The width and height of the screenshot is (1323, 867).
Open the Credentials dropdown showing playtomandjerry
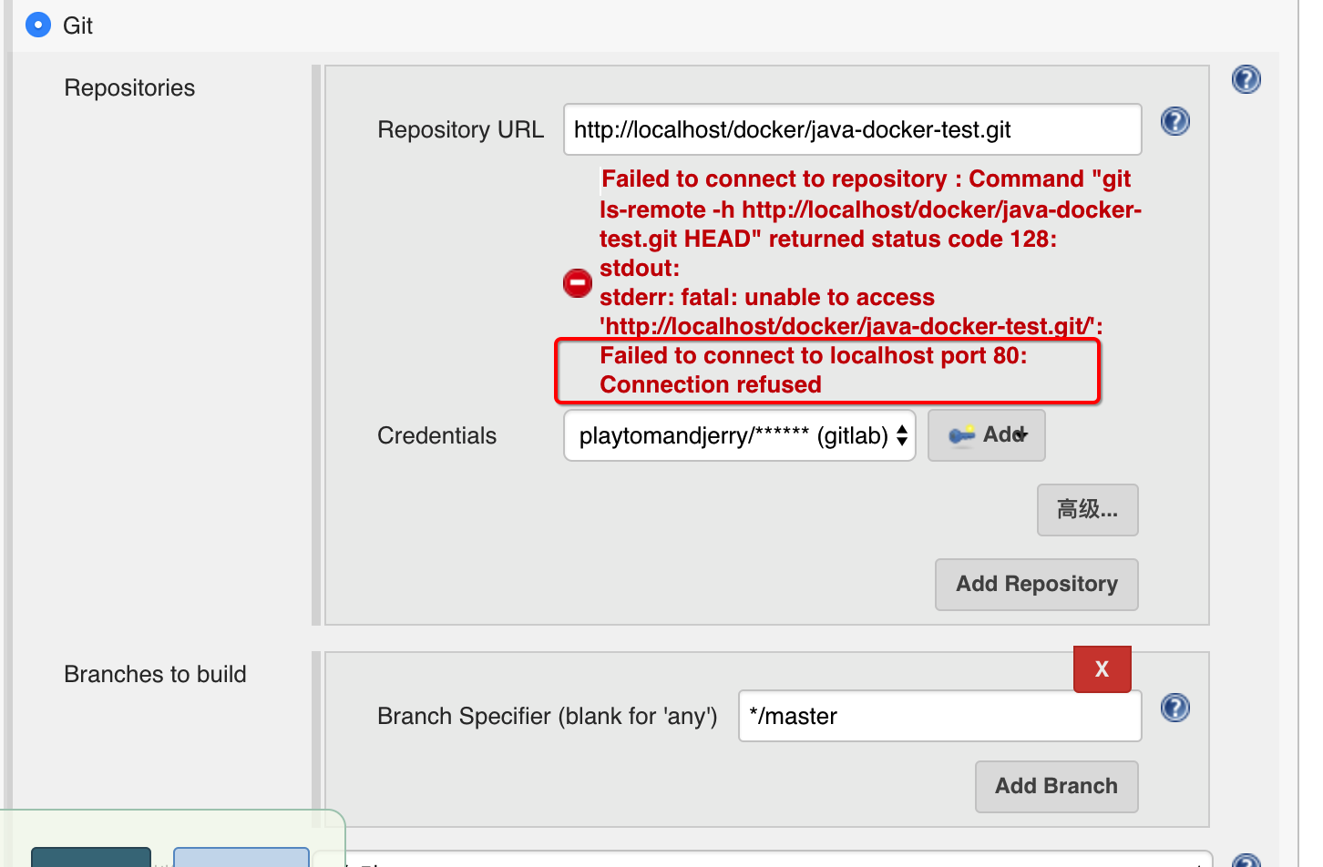(x=739, y=435)
